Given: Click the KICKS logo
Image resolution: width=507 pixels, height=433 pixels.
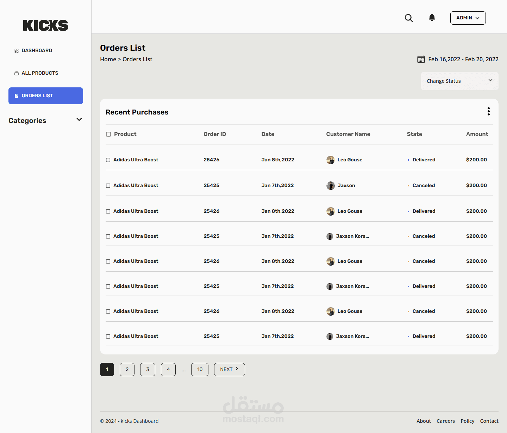Looking at the screenshot, I should [46, 25].
